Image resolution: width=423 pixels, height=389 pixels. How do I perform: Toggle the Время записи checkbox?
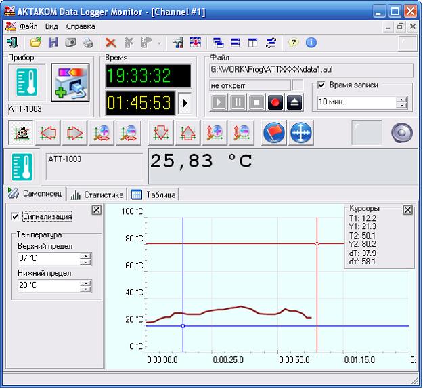[x=322, y=85]
